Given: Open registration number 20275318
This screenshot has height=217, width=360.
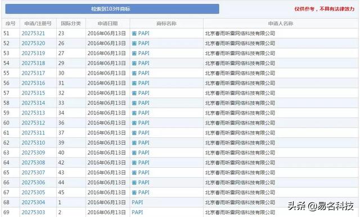Looking at the screenshot, I should click(x=33, y=63).
